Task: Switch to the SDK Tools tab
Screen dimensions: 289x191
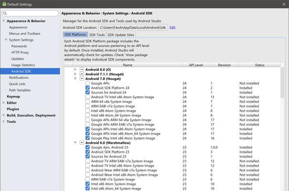Action: coord(97,35)
